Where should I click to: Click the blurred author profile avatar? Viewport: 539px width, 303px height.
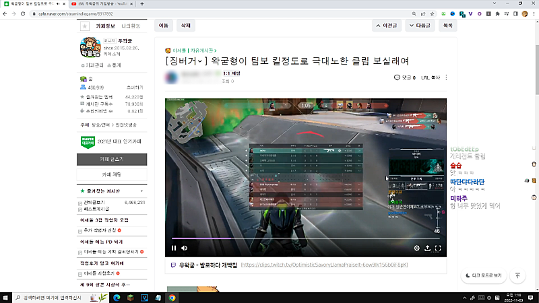(171, 77)
